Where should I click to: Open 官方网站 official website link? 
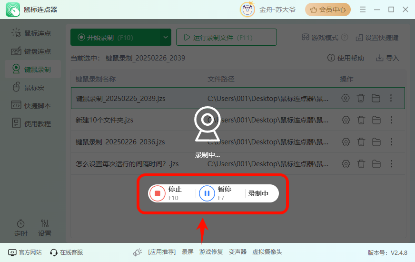pyautogui.click(x=25, y=252)
